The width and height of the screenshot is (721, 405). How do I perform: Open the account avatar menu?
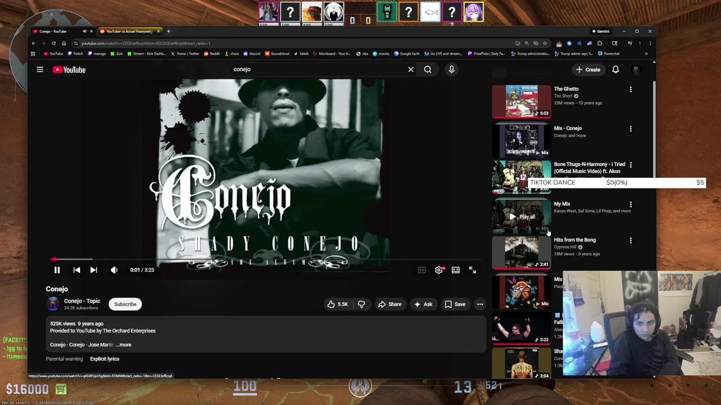(636, 70)
